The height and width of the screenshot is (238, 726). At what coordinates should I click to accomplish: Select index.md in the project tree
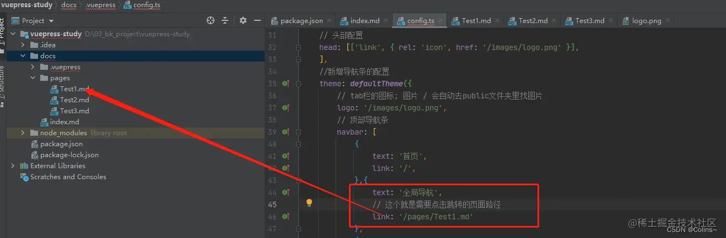pyautogui.click(x=64, y=122)
